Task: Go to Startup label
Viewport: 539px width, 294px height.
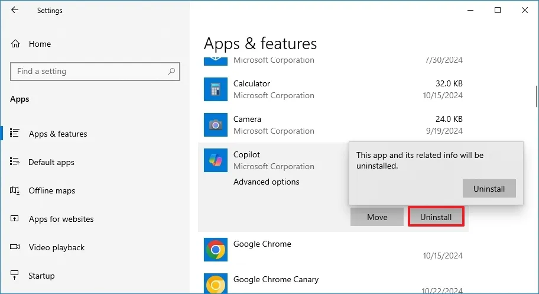Action: [x=41, y=276]
